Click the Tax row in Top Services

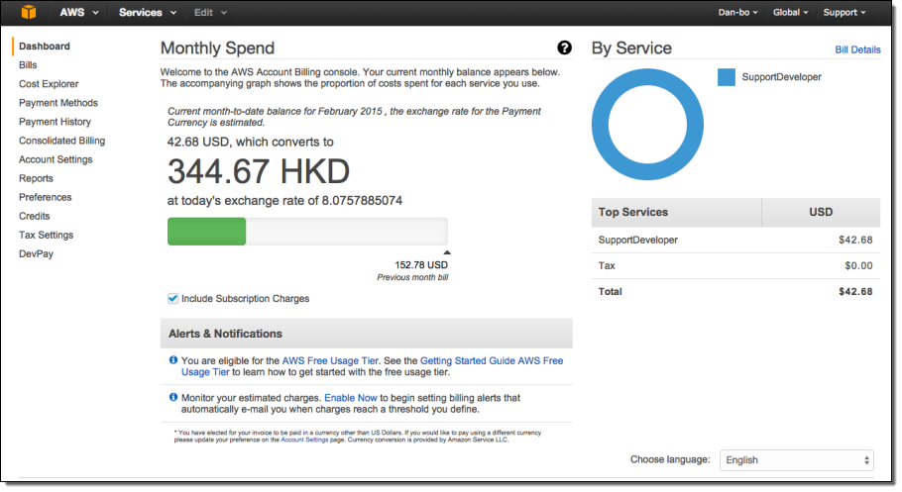tap(735, 266)
